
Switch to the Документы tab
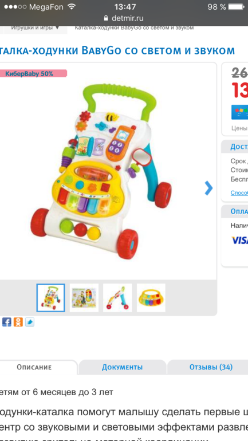coord(123,367)
